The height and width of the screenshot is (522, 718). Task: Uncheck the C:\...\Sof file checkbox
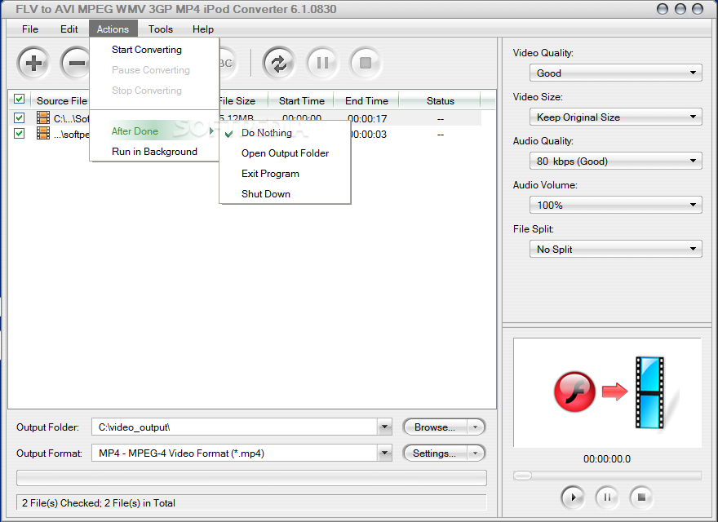click(20, 117)
